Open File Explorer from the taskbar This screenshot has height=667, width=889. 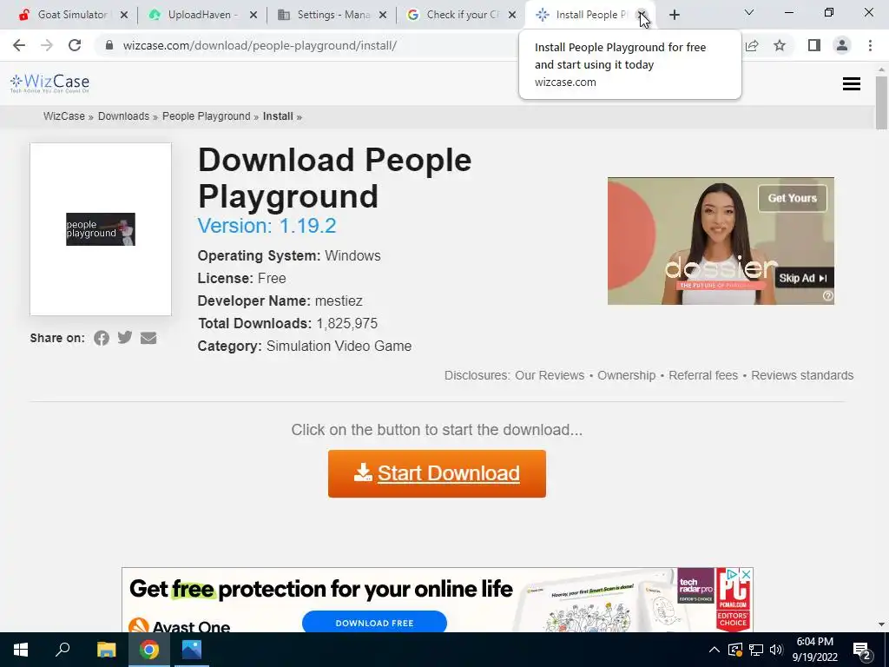106,650
